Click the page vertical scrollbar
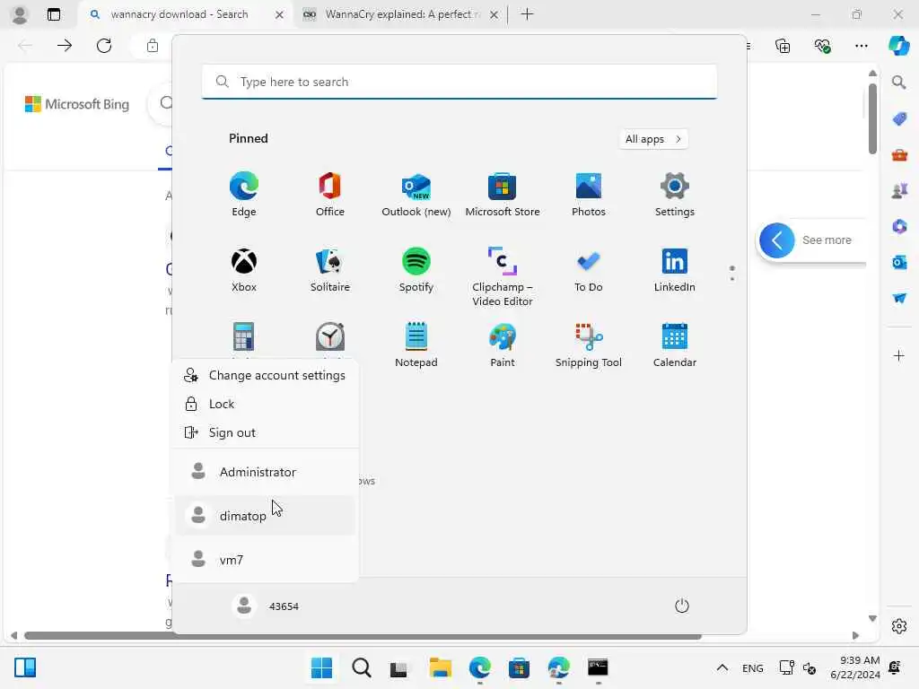 coord(872,118)
